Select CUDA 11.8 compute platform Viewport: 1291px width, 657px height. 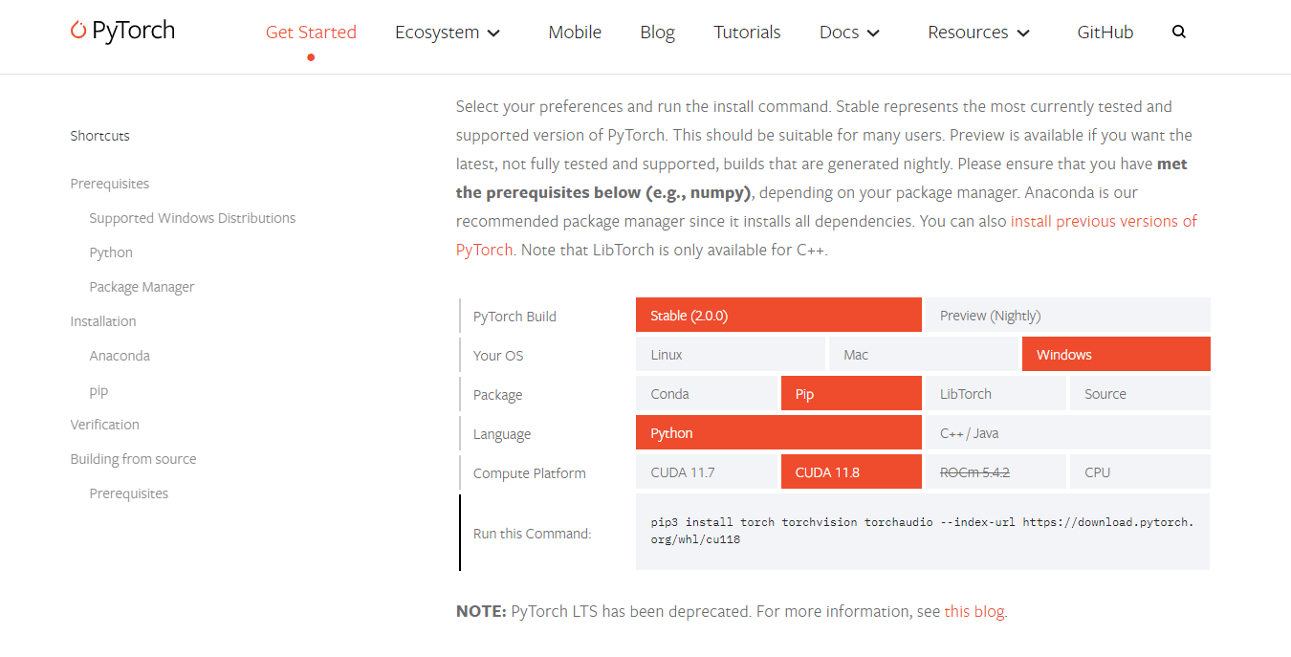pos(851,471)
